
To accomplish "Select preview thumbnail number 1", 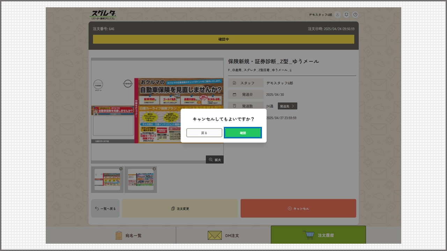I will pyautogui.click(x=107, y=180).
